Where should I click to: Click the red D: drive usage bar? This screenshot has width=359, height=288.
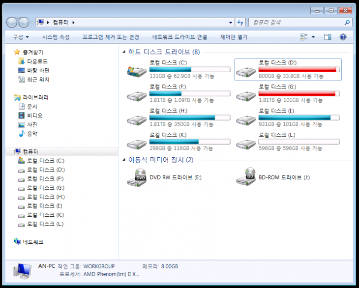click(299, 69)
